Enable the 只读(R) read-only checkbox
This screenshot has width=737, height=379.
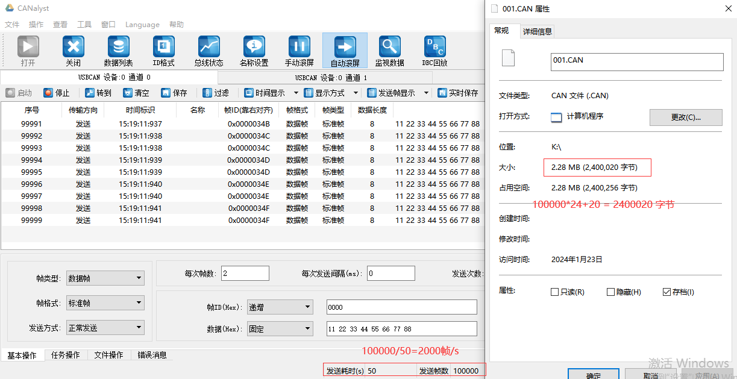[x=554, y=292]
